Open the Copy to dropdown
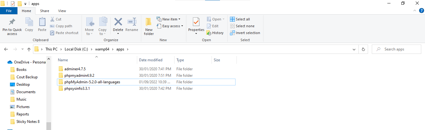Screen dimensions: 425x130 [x=103, y=26]
